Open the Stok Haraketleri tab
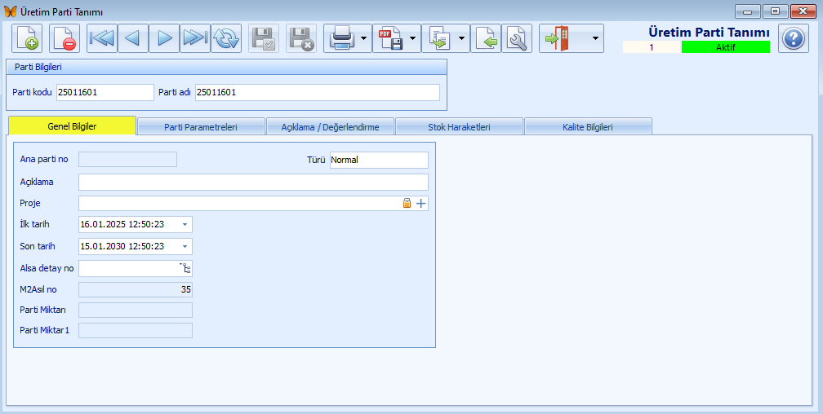Screen dimensions: 823x414 click(458, 127)
